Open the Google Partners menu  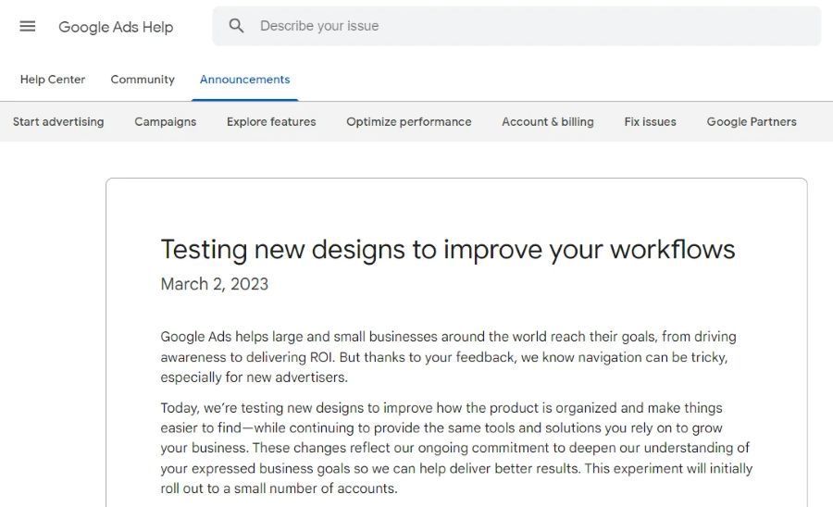(752, 121)
